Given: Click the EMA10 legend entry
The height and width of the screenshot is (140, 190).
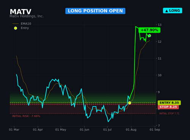Looking at the screenshot, I should [22, 24].
